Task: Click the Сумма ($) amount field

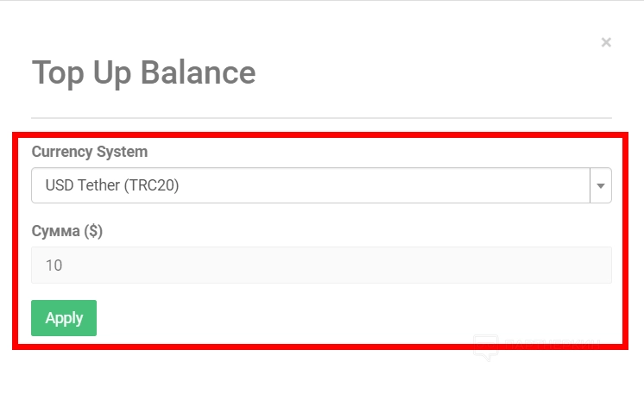Action: coord(321,265)
